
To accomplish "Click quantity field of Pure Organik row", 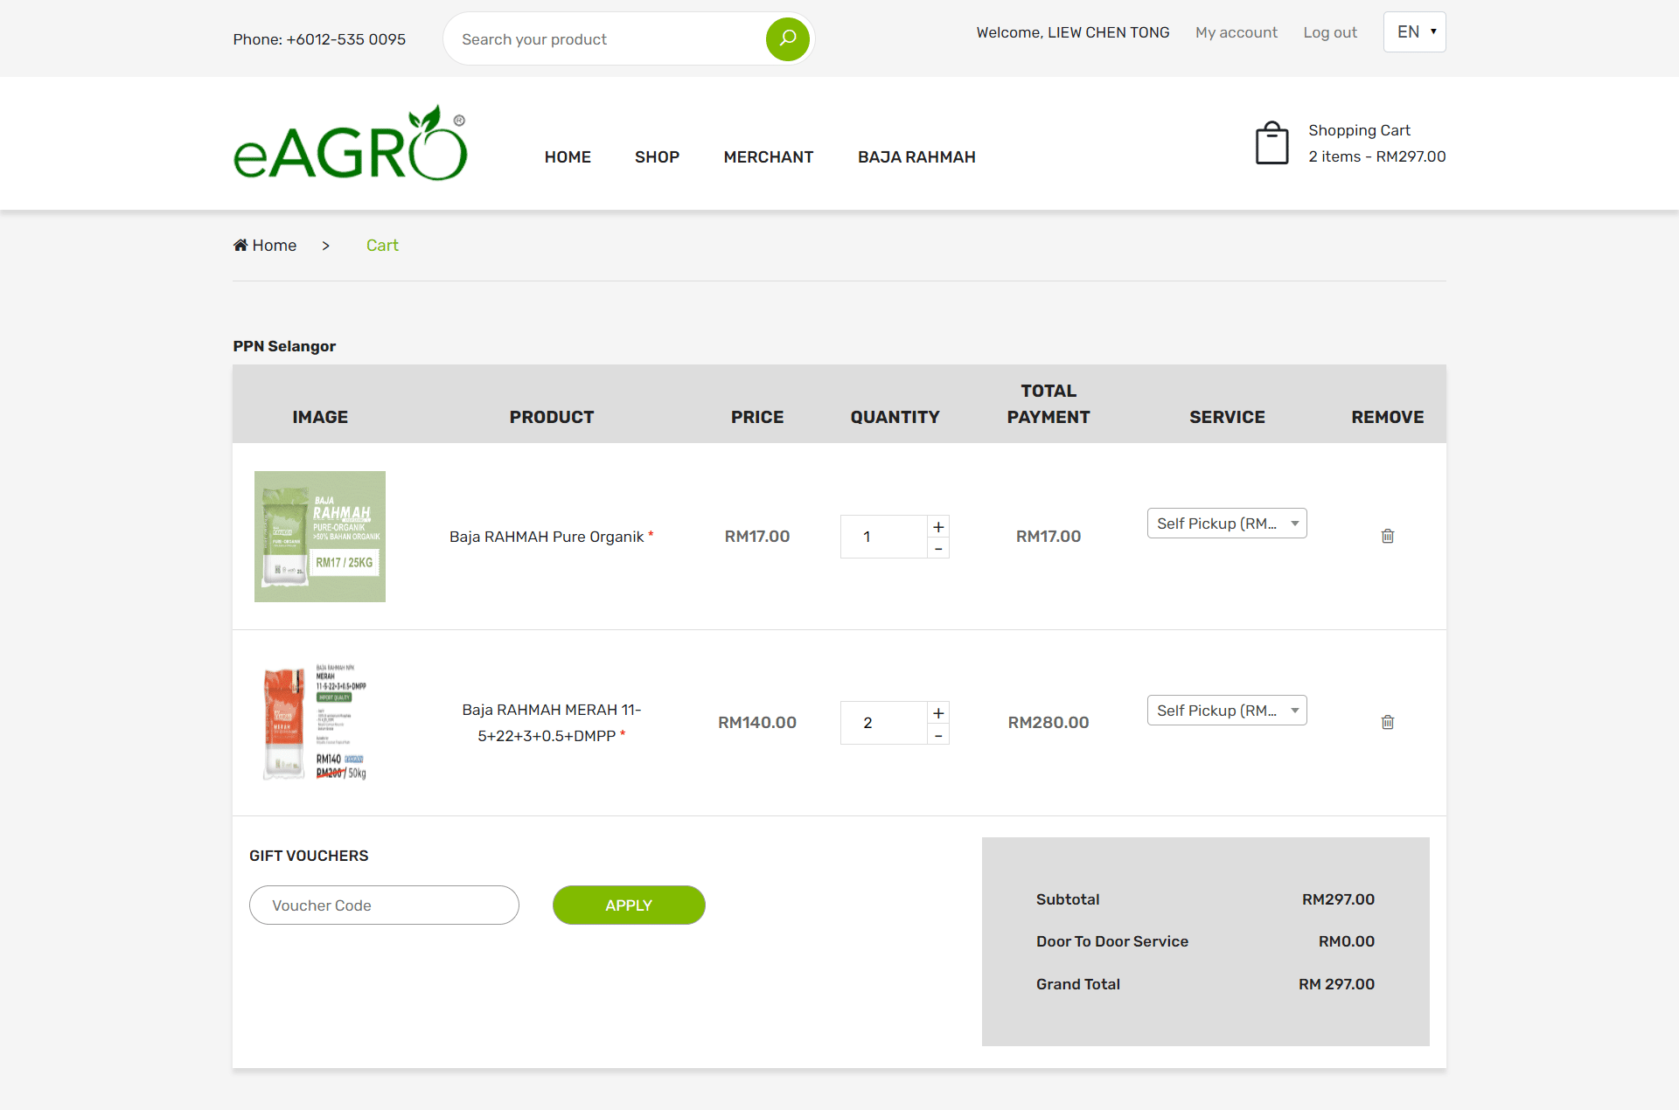I will 883,537.
